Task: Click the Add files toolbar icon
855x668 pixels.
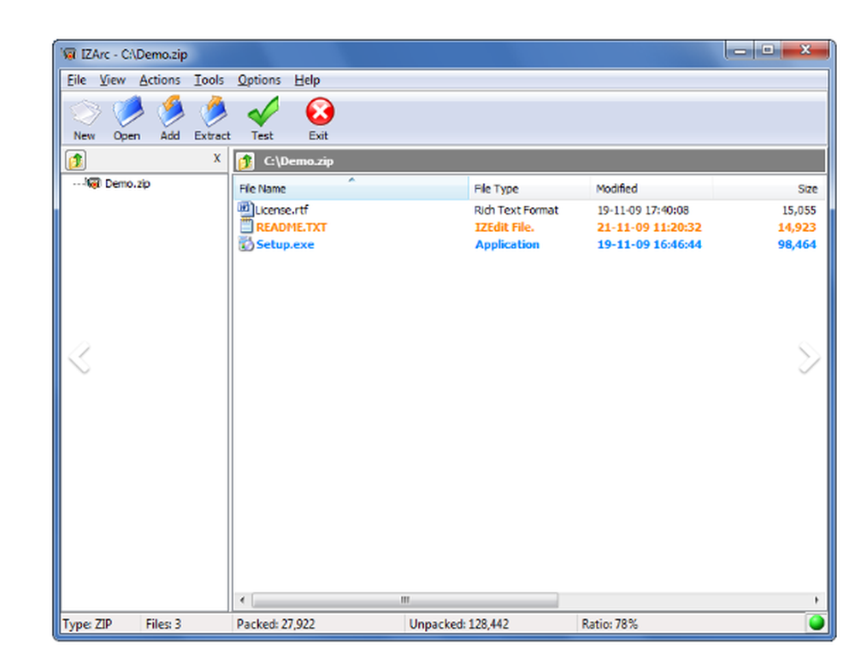Action: pyautogui.click(x=171, y=111)
